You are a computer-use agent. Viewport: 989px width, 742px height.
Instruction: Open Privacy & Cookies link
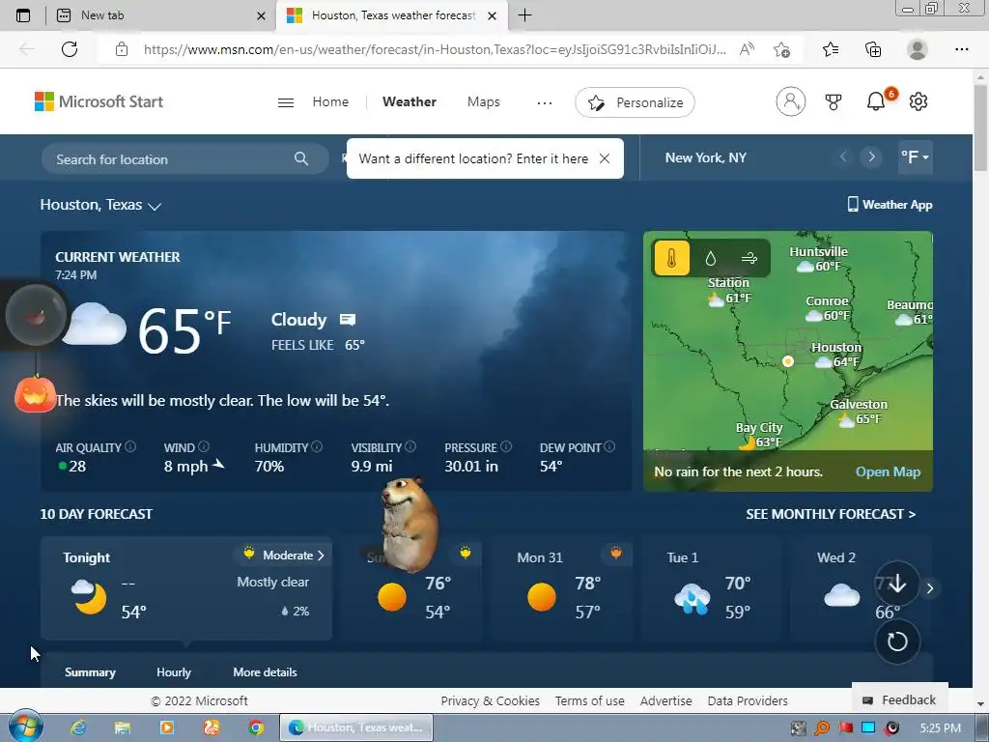pos(490,700)
